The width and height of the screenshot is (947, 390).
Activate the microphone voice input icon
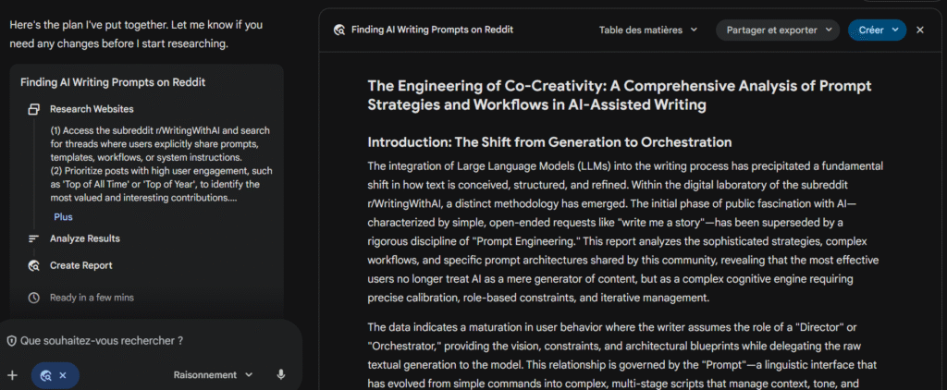[x=280, y=375]
